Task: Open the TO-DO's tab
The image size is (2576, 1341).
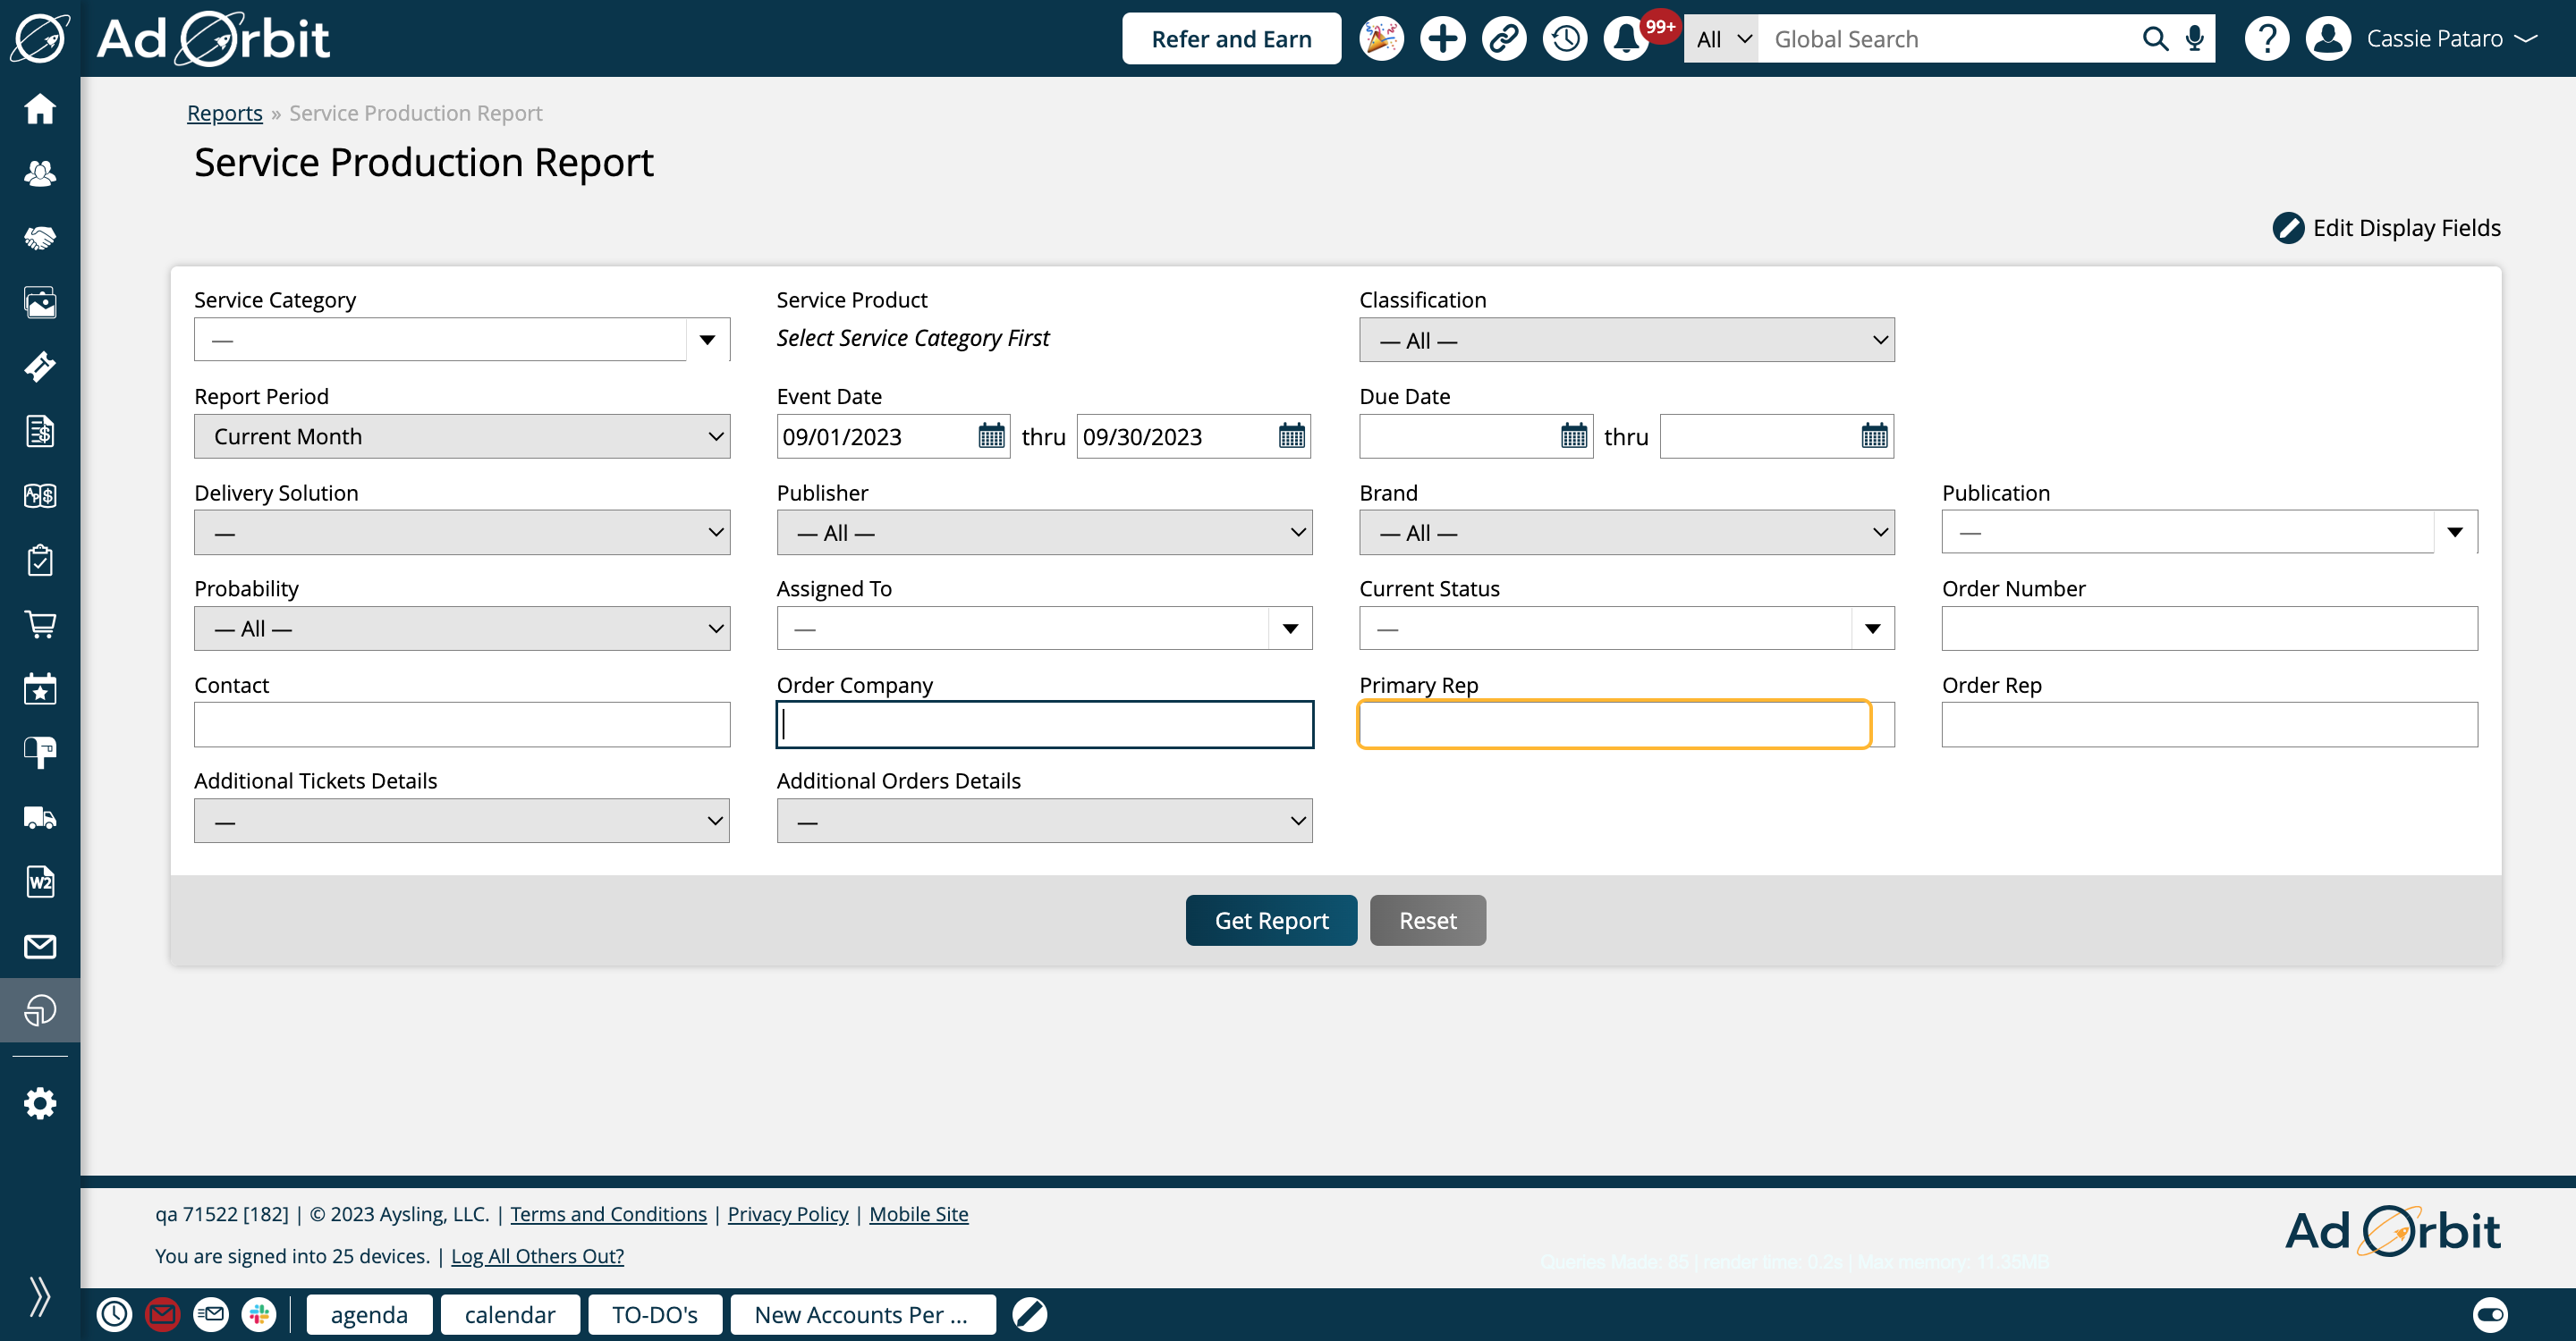Action: [x=654, y=1314]
